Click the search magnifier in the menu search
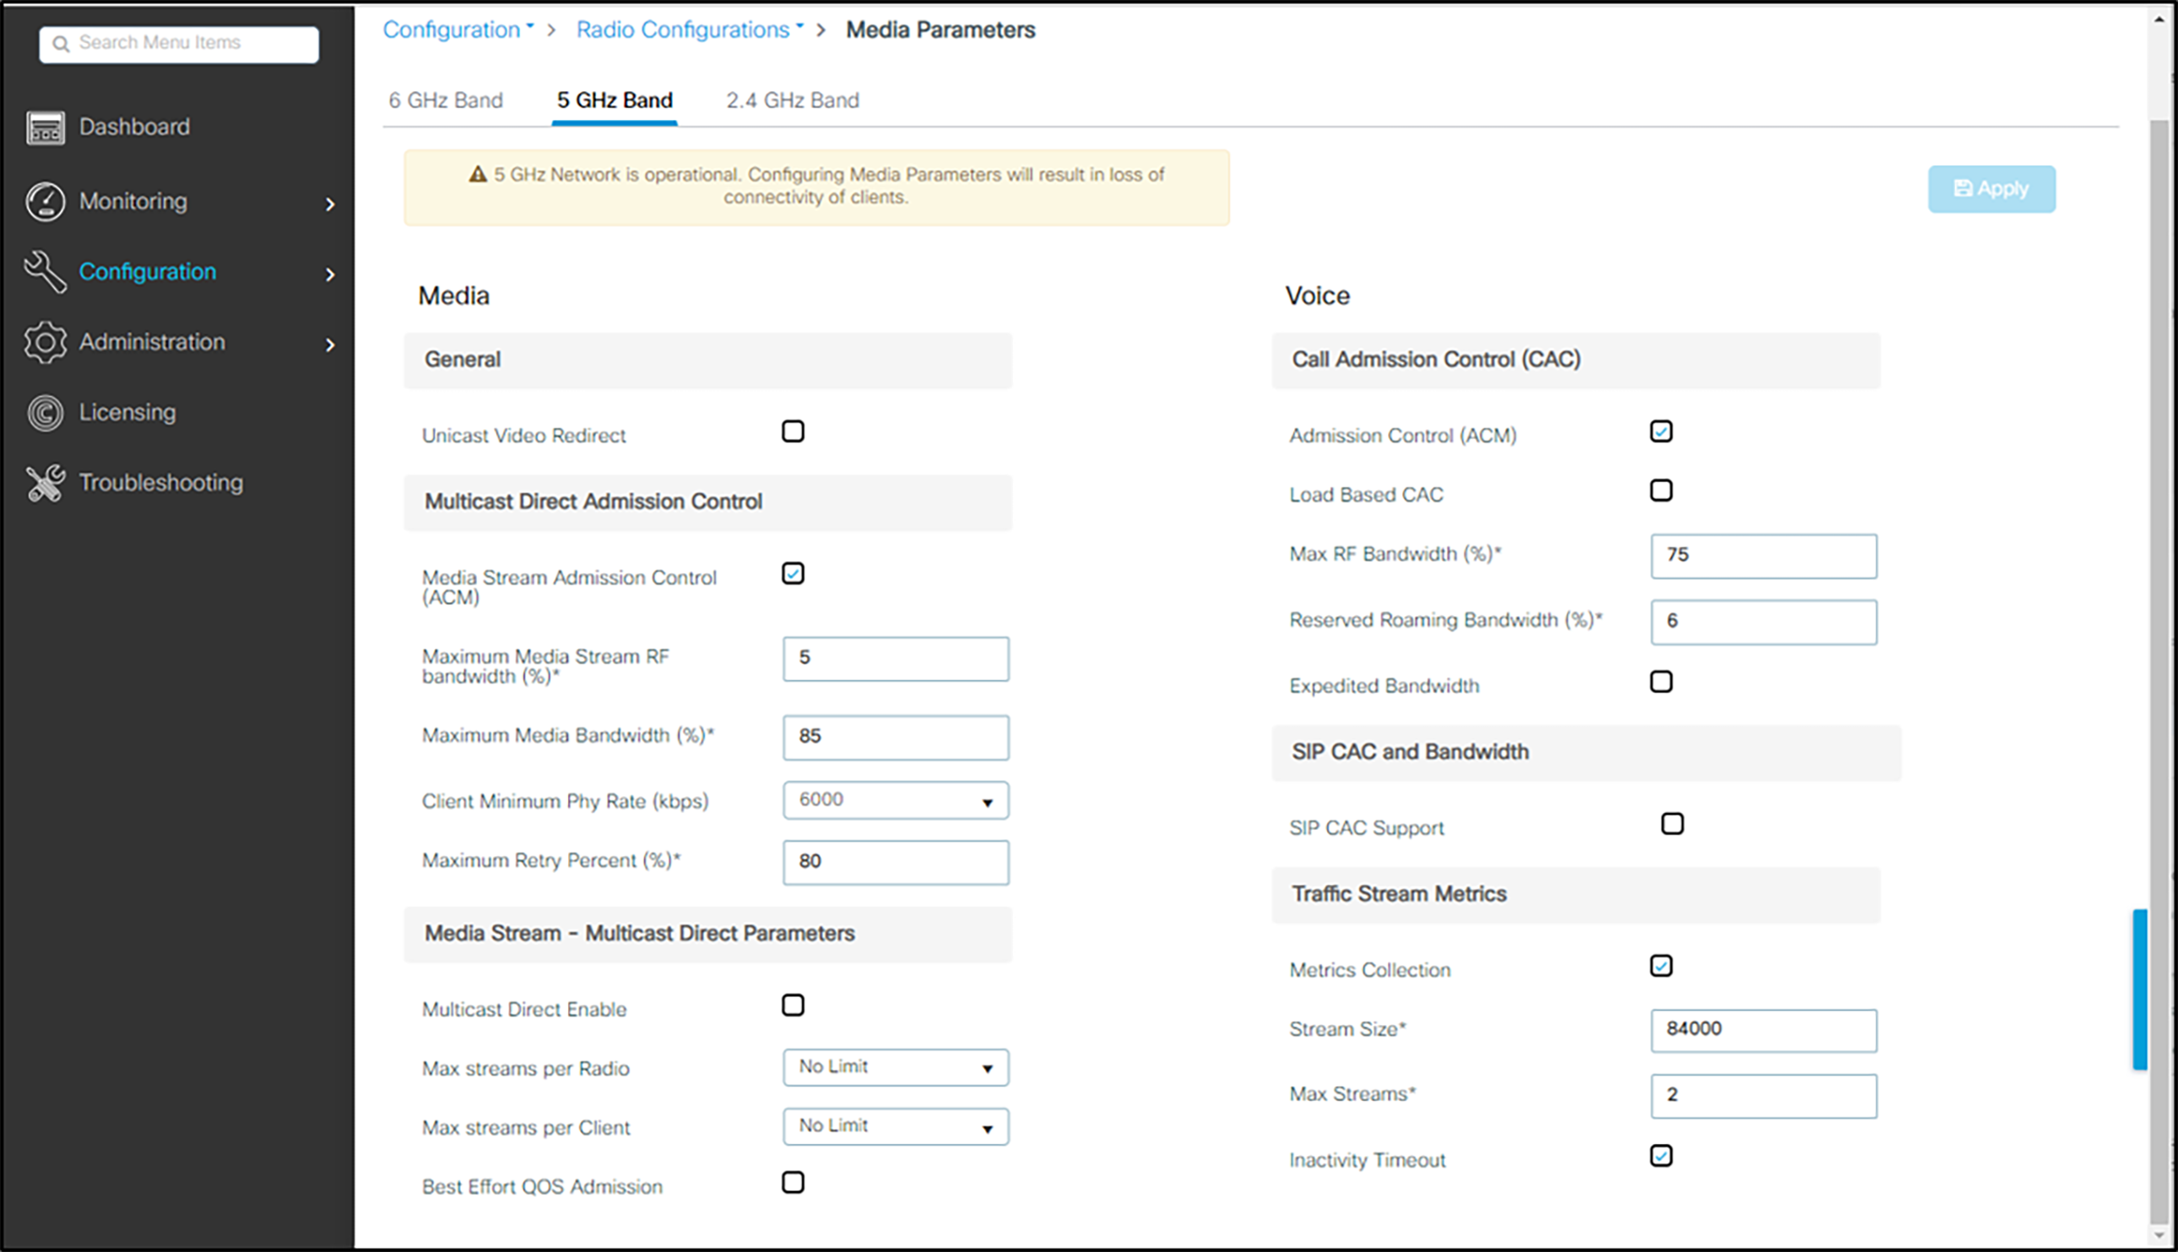Screen dimensions: 2178x1252 tap(60, 42)
